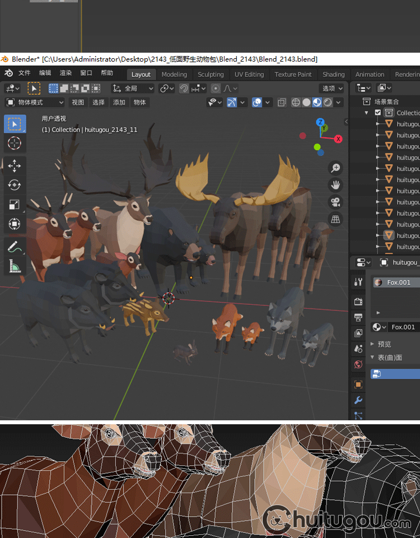
Task: Pick the Scale tool
Action: click(x=15, y=205)
